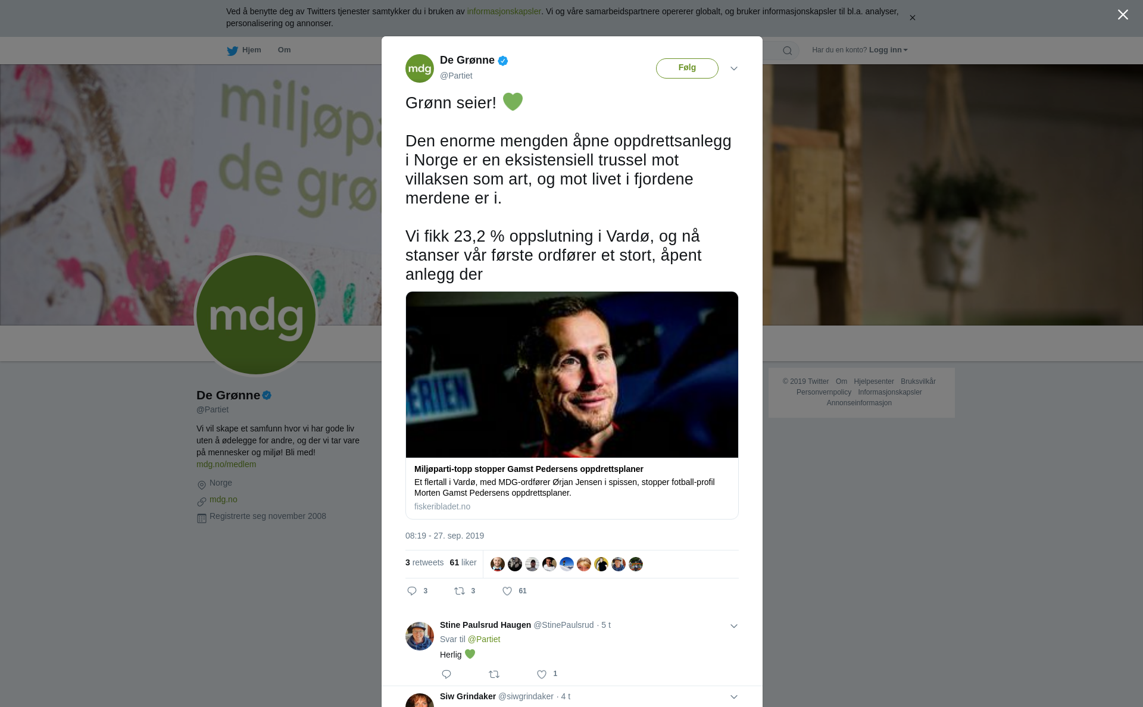1143x707 pixels.
Task: Like the main tweet via heart icon
Action: pos(507,591)
